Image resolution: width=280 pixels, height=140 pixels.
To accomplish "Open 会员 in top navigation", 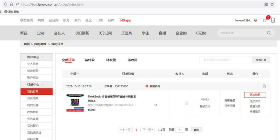I will pyautogui.click(x=78, y=20).
